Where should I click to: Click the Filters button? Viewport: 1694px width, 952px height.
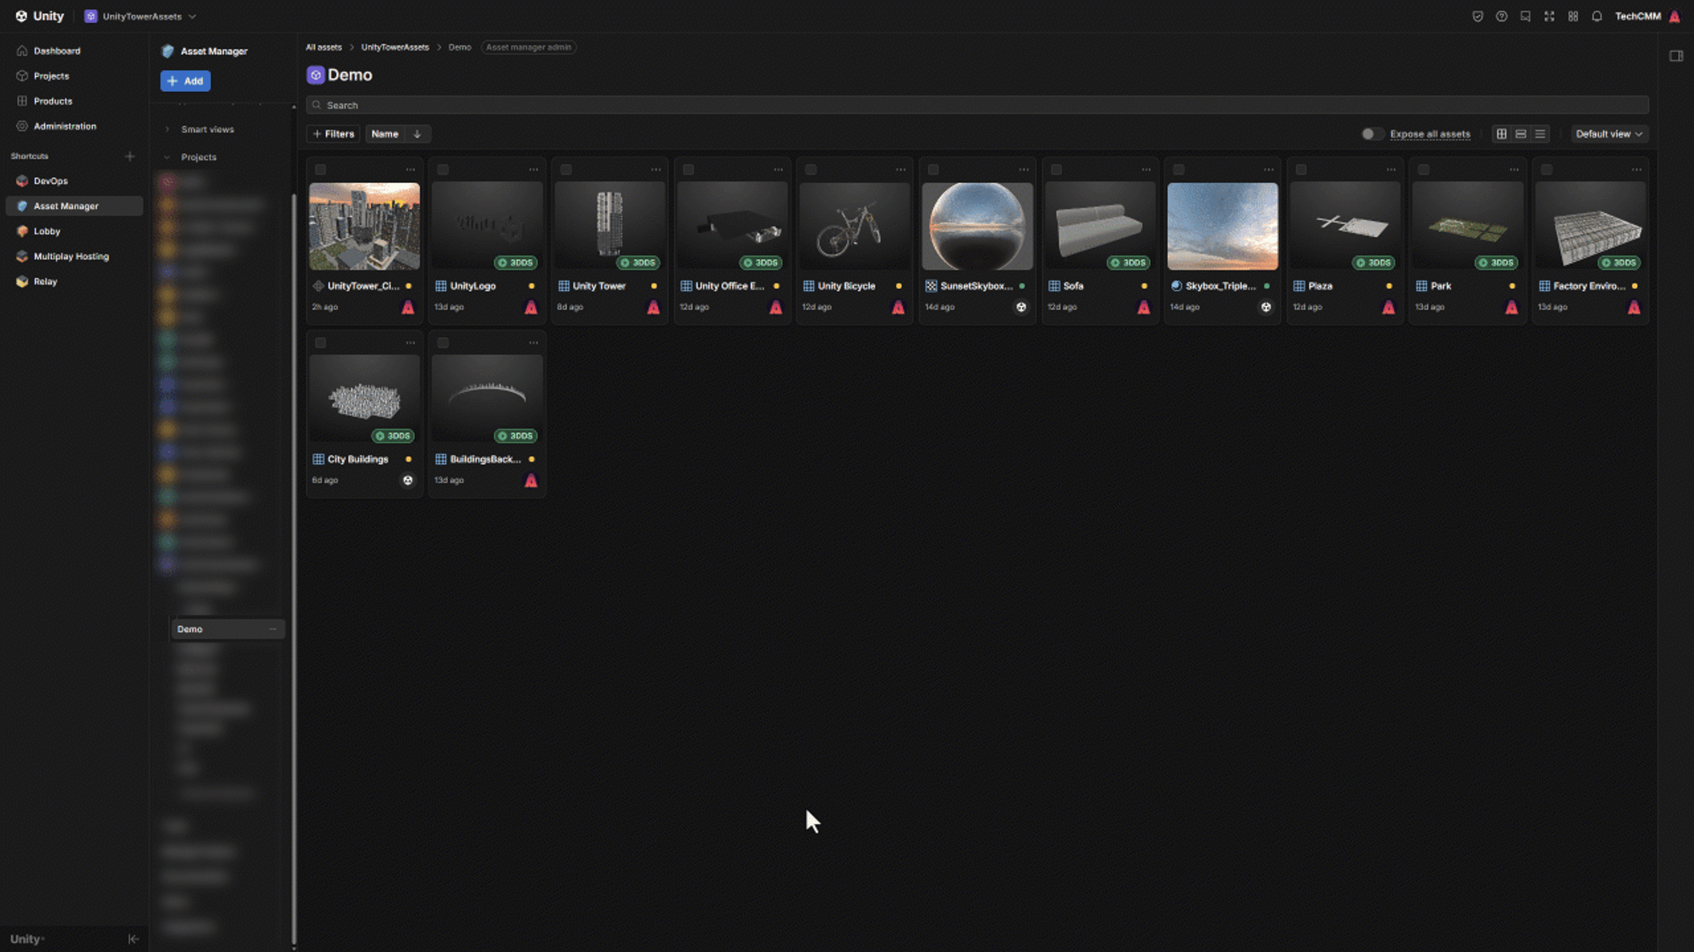(x=333, y=134)
